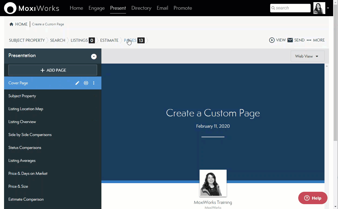Click the PAGES count badge 13
This screenshot has height=209, width=338.
(x=141, y=40)
